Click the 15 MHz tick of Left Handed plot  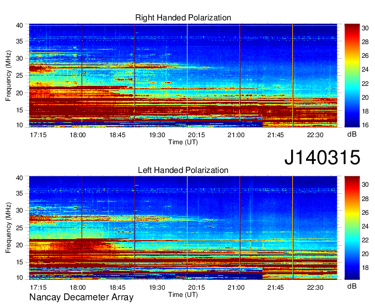pos(20,263)
